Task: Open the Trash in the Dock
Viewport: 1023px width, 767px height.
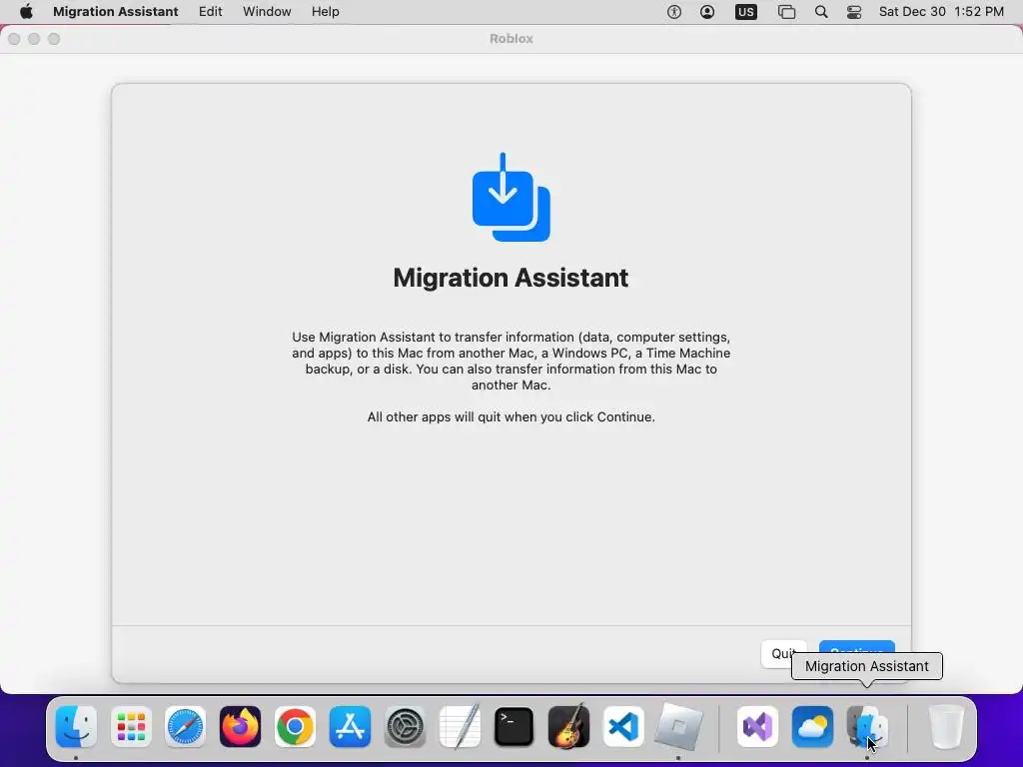Action: (946, 727)
